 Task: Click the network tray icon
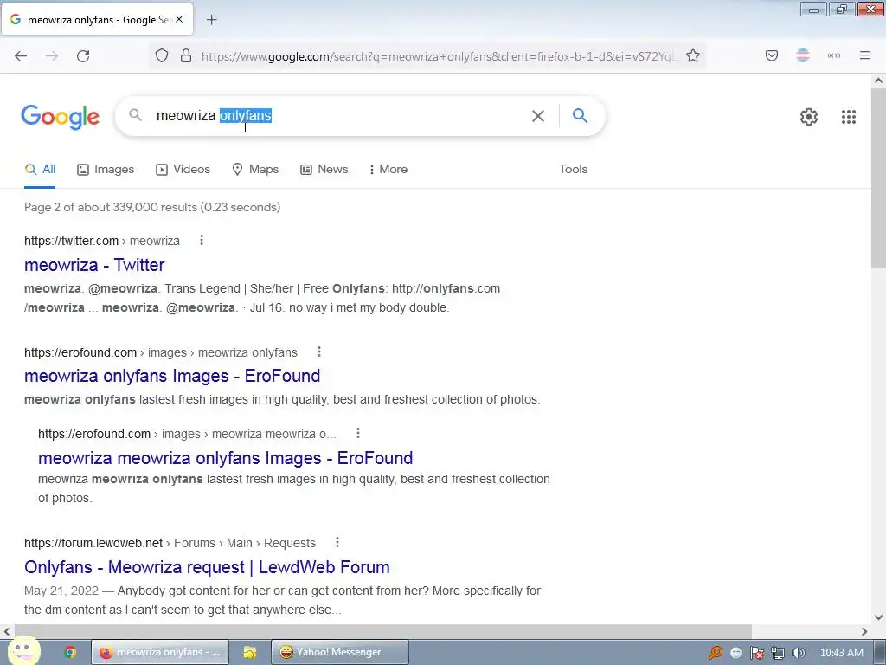(x=778, y=653)
